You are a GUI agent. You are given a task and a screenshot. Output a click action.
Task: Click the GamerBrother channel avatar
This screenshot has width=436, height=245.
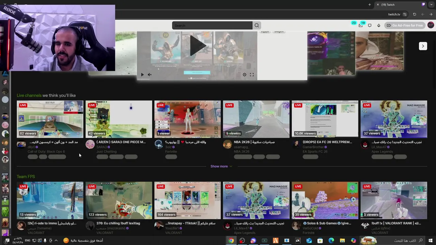click(x=296, y=144)
